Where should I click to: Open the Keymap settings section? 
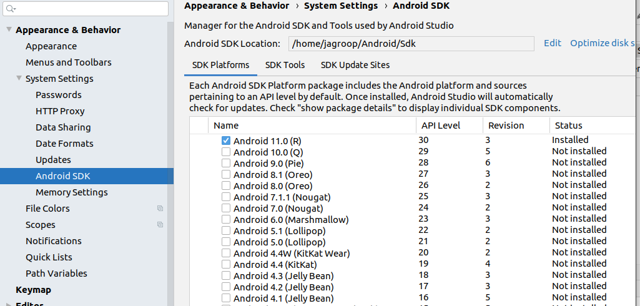pos(34,290)
